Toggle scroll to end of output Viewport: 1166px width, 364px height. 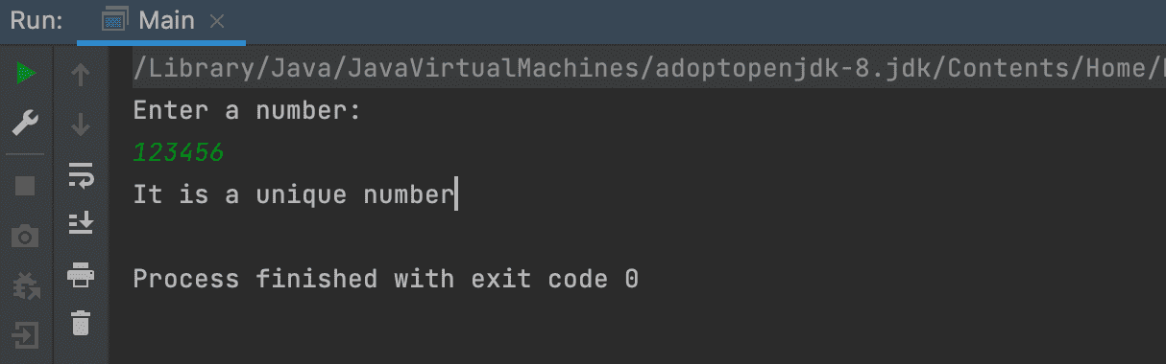[82, 223]
